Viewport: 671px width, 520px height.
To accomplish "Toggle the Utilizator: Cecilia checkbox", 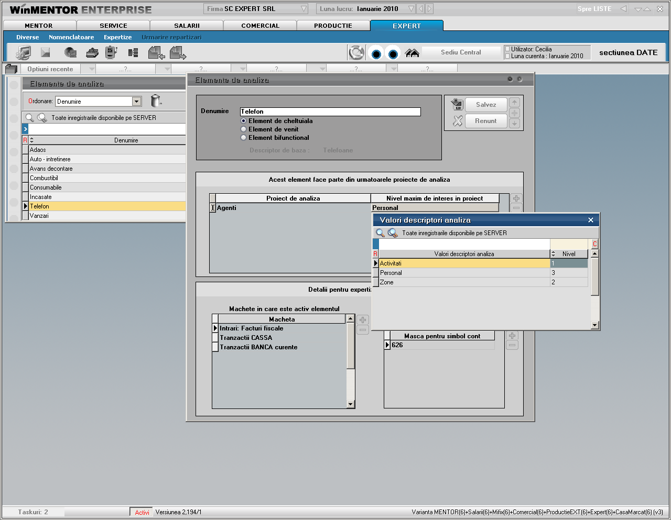I will coord(507,49).
